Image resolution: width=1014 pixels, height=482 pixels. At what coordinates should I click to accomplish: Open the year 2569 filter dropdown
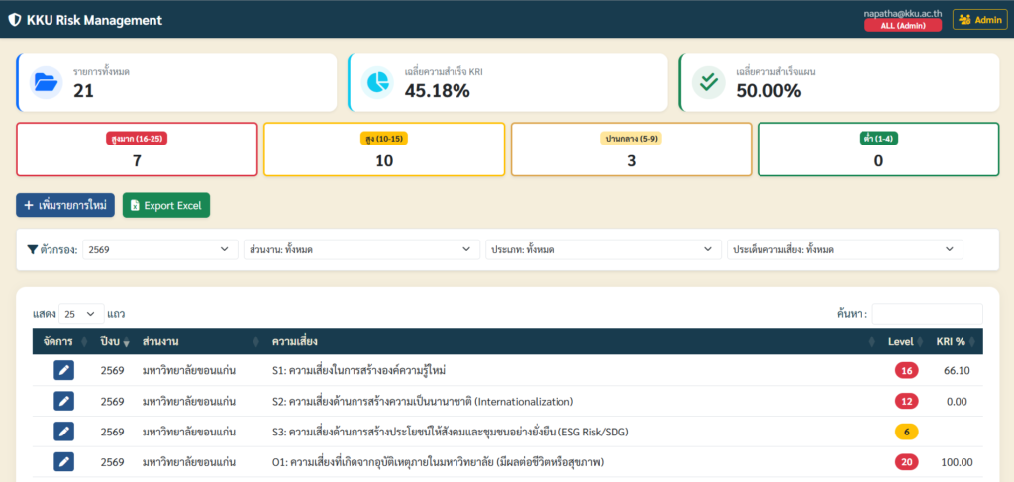pos(159,249)
